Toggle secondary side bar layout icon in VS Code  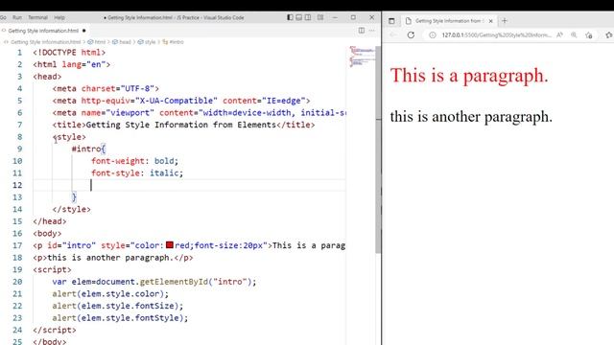tap(308, 17)
